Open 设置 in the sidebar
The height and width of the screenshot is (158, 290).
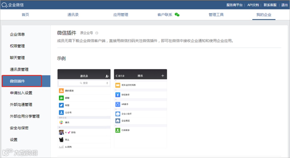tap(14, 139)
